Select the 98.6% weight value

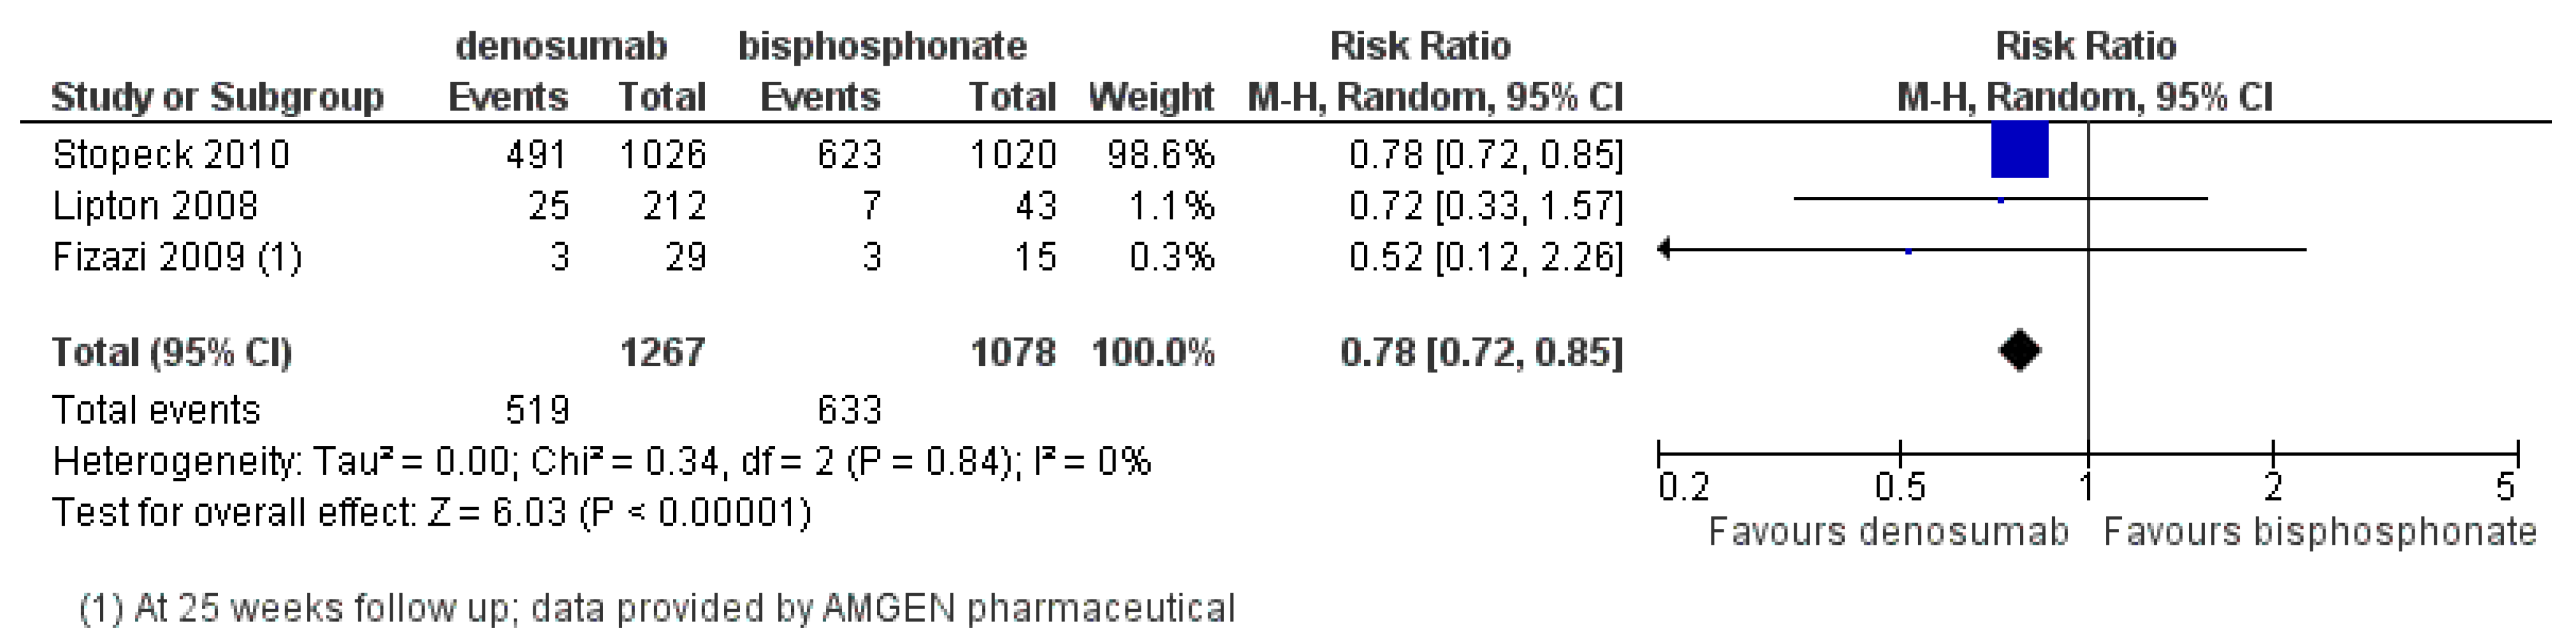[x=1160, y=155]
